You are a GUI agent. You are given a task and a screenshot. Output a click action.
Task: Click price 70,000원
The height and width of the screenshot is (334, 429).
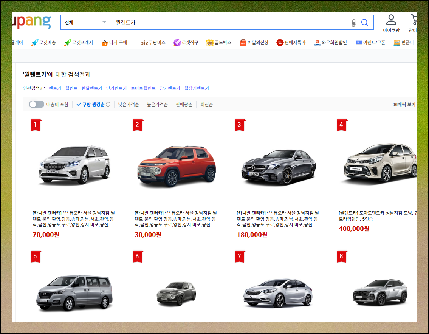(x=46, y=235)
